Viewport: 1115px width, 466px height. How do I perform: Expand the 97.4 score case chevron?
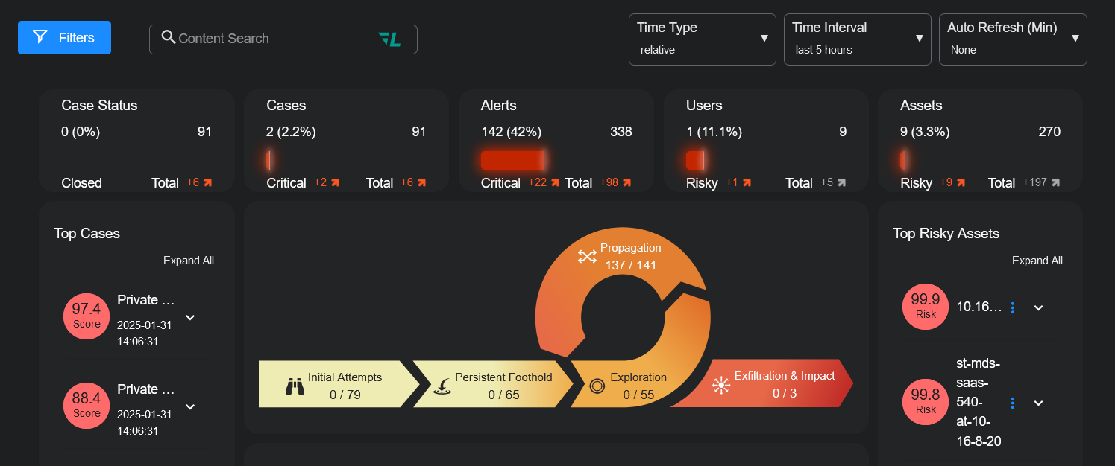(x=190, y=318)
